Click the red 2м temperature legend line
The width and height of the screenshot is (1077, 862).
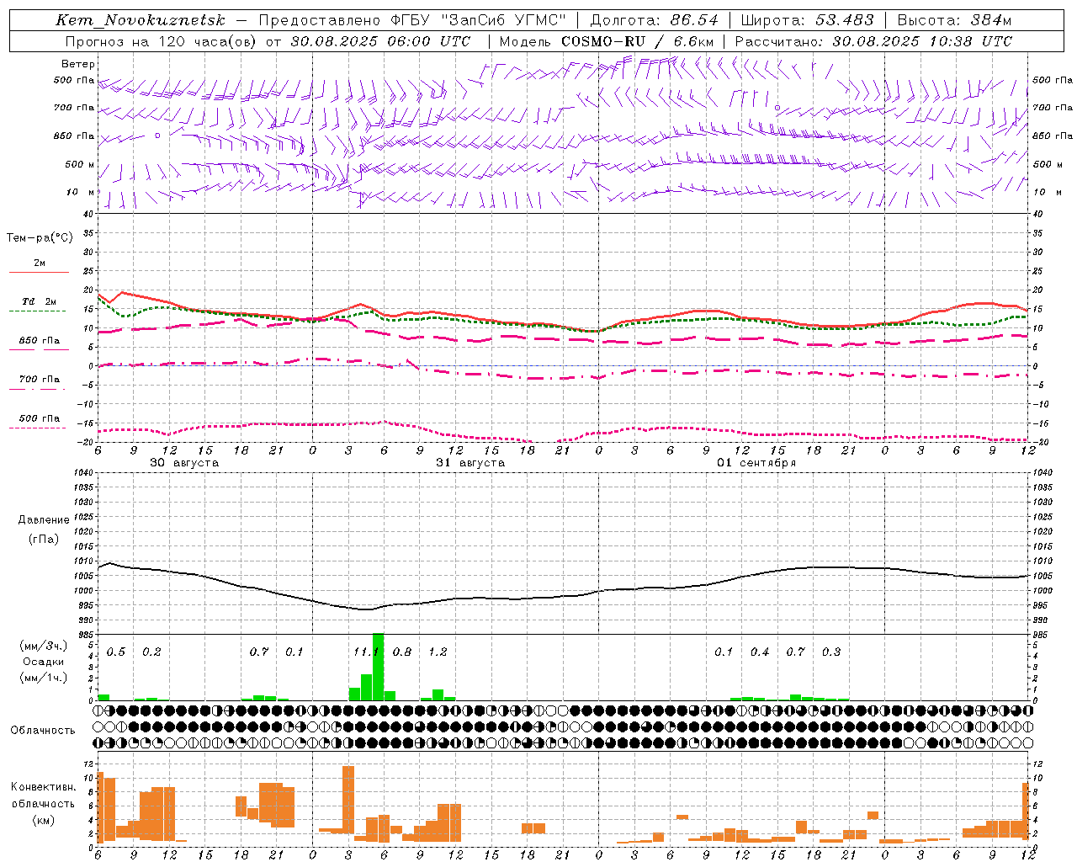pyautogui.click(x=39, y=273)
